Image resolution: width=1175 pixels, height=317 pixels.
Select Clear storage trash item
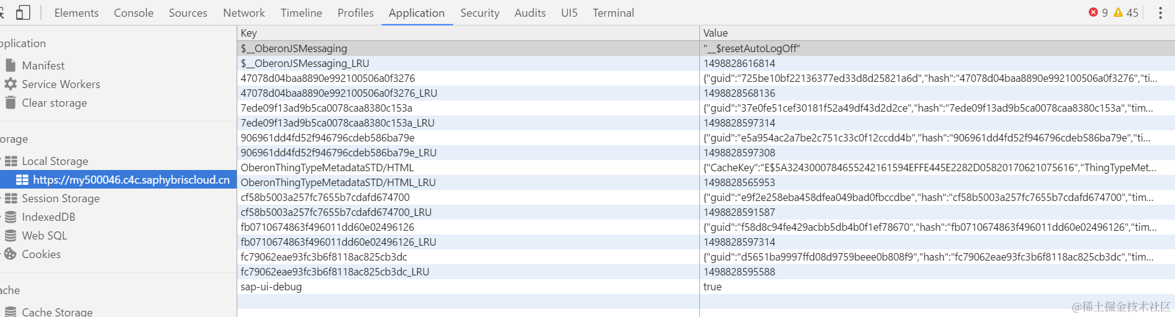tap(47, 102)
